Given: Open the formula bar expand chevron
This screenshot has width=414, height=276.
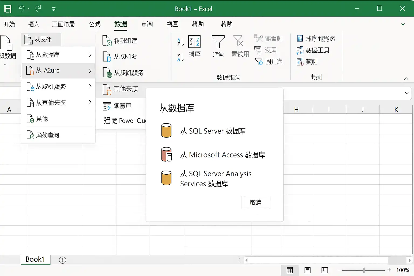Looking at the screenshot, I should [x=407, y=93].
